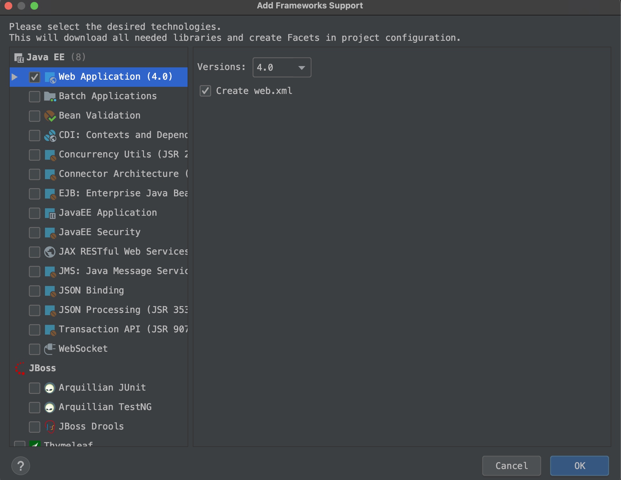Disable the Create web.xml option
This screenshot has width=621, height=480.
click(x=205, y=91)
